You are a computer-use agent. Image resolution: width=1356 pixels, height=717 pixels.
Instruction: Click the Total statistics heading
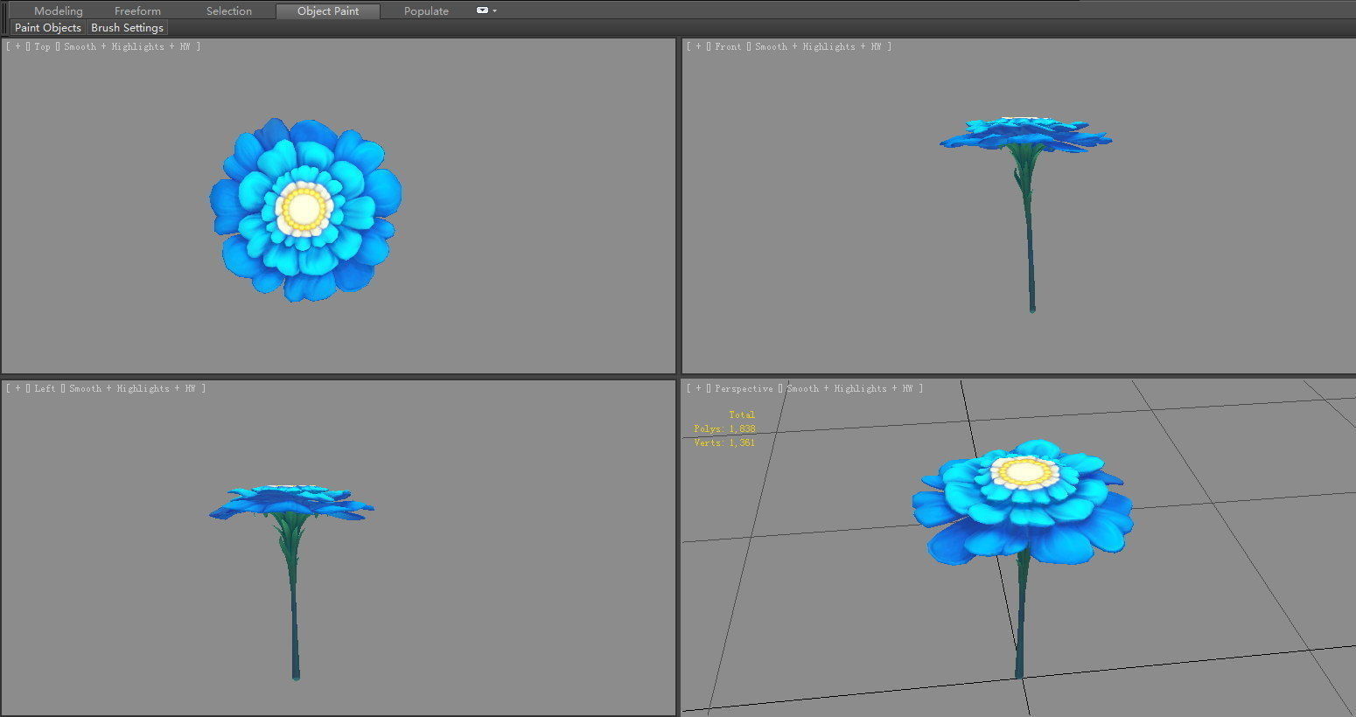(742, 414)
